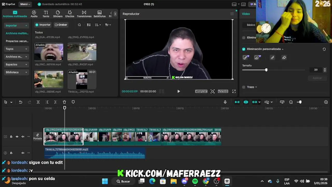Open the Transiciones panel
The image size is (332, 187).
(x=84, y=14)
